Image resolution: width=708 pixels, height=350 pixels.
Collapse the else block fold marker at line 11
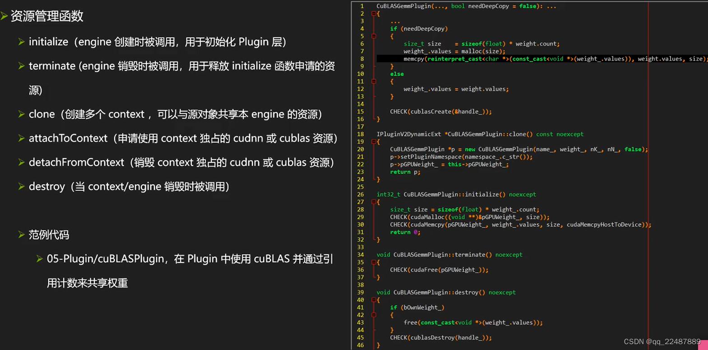point(373,81)
